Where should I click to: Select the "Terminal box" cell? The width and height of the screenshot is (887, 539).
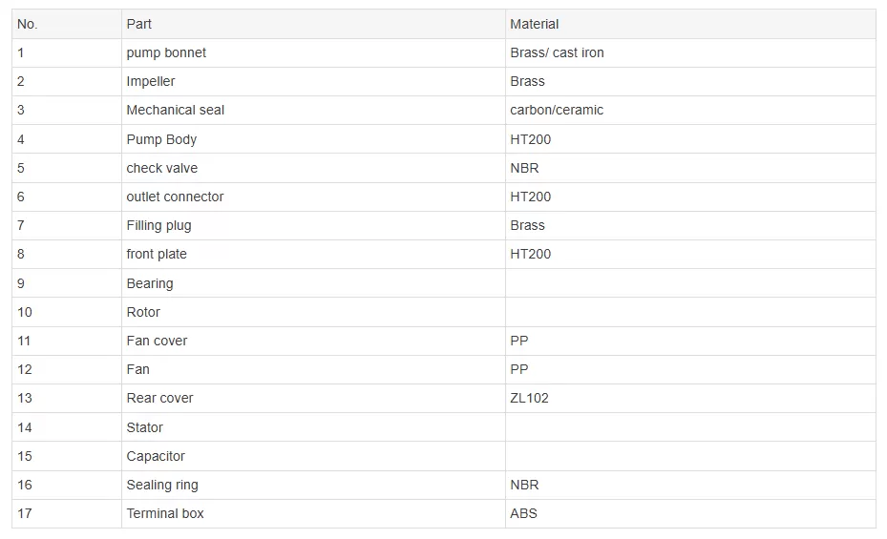point(165,513)
